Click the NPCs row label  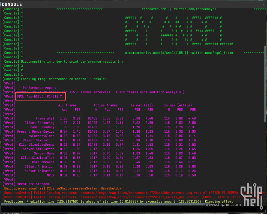click(x=50, y=175)
